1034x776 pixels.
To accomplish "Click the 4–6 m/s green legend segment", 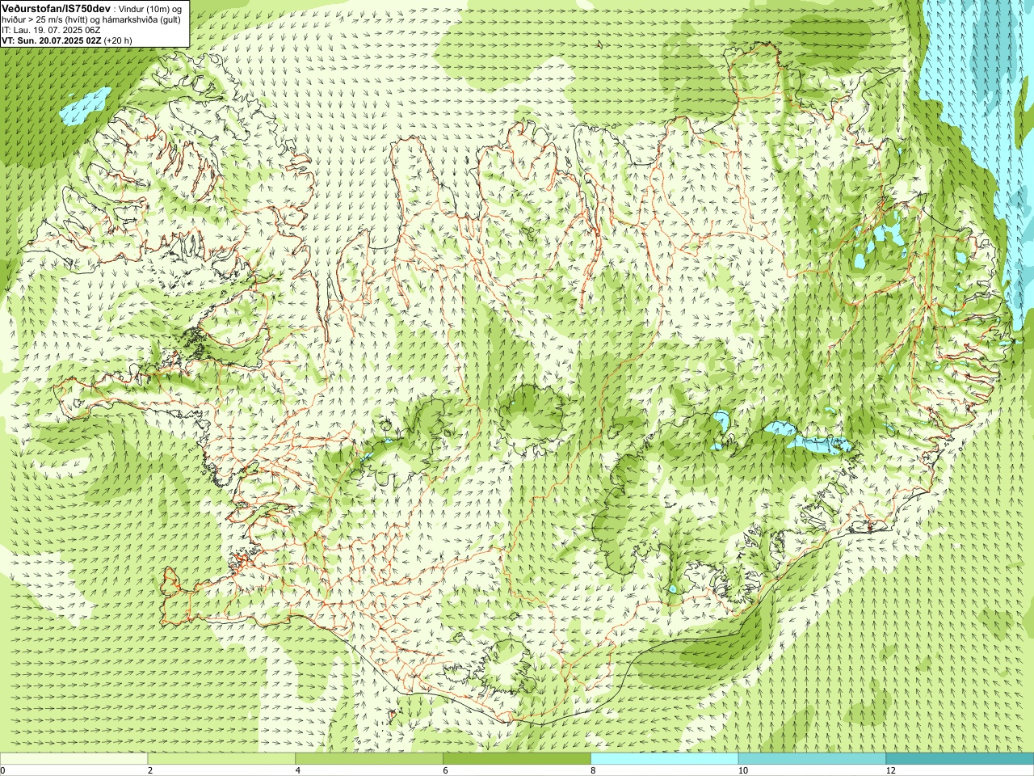I will click(369, 759).
